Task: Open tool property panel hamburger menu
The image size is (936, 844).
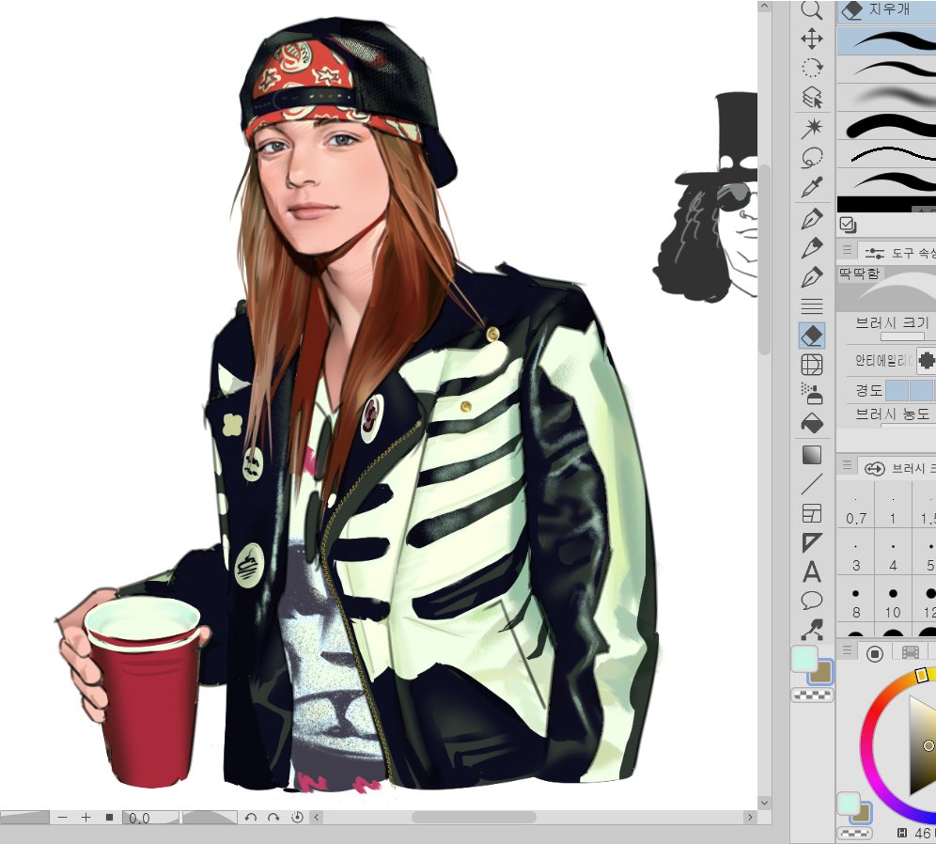Action: coord(847,249)
